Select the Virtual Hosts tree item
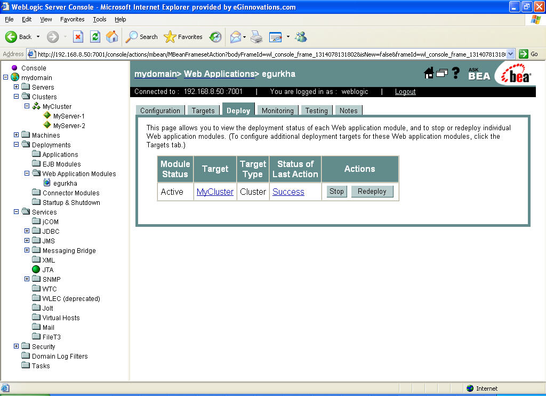 (61, 318)
